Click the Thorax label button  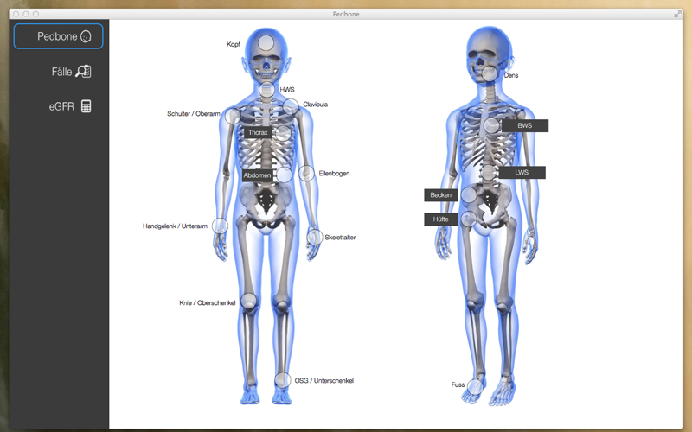pos(258,133)
